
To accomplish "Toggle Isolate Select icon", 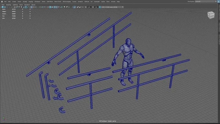I will pos(74,7).
